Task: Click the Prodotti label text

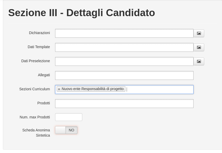Action: click(44, 103)
